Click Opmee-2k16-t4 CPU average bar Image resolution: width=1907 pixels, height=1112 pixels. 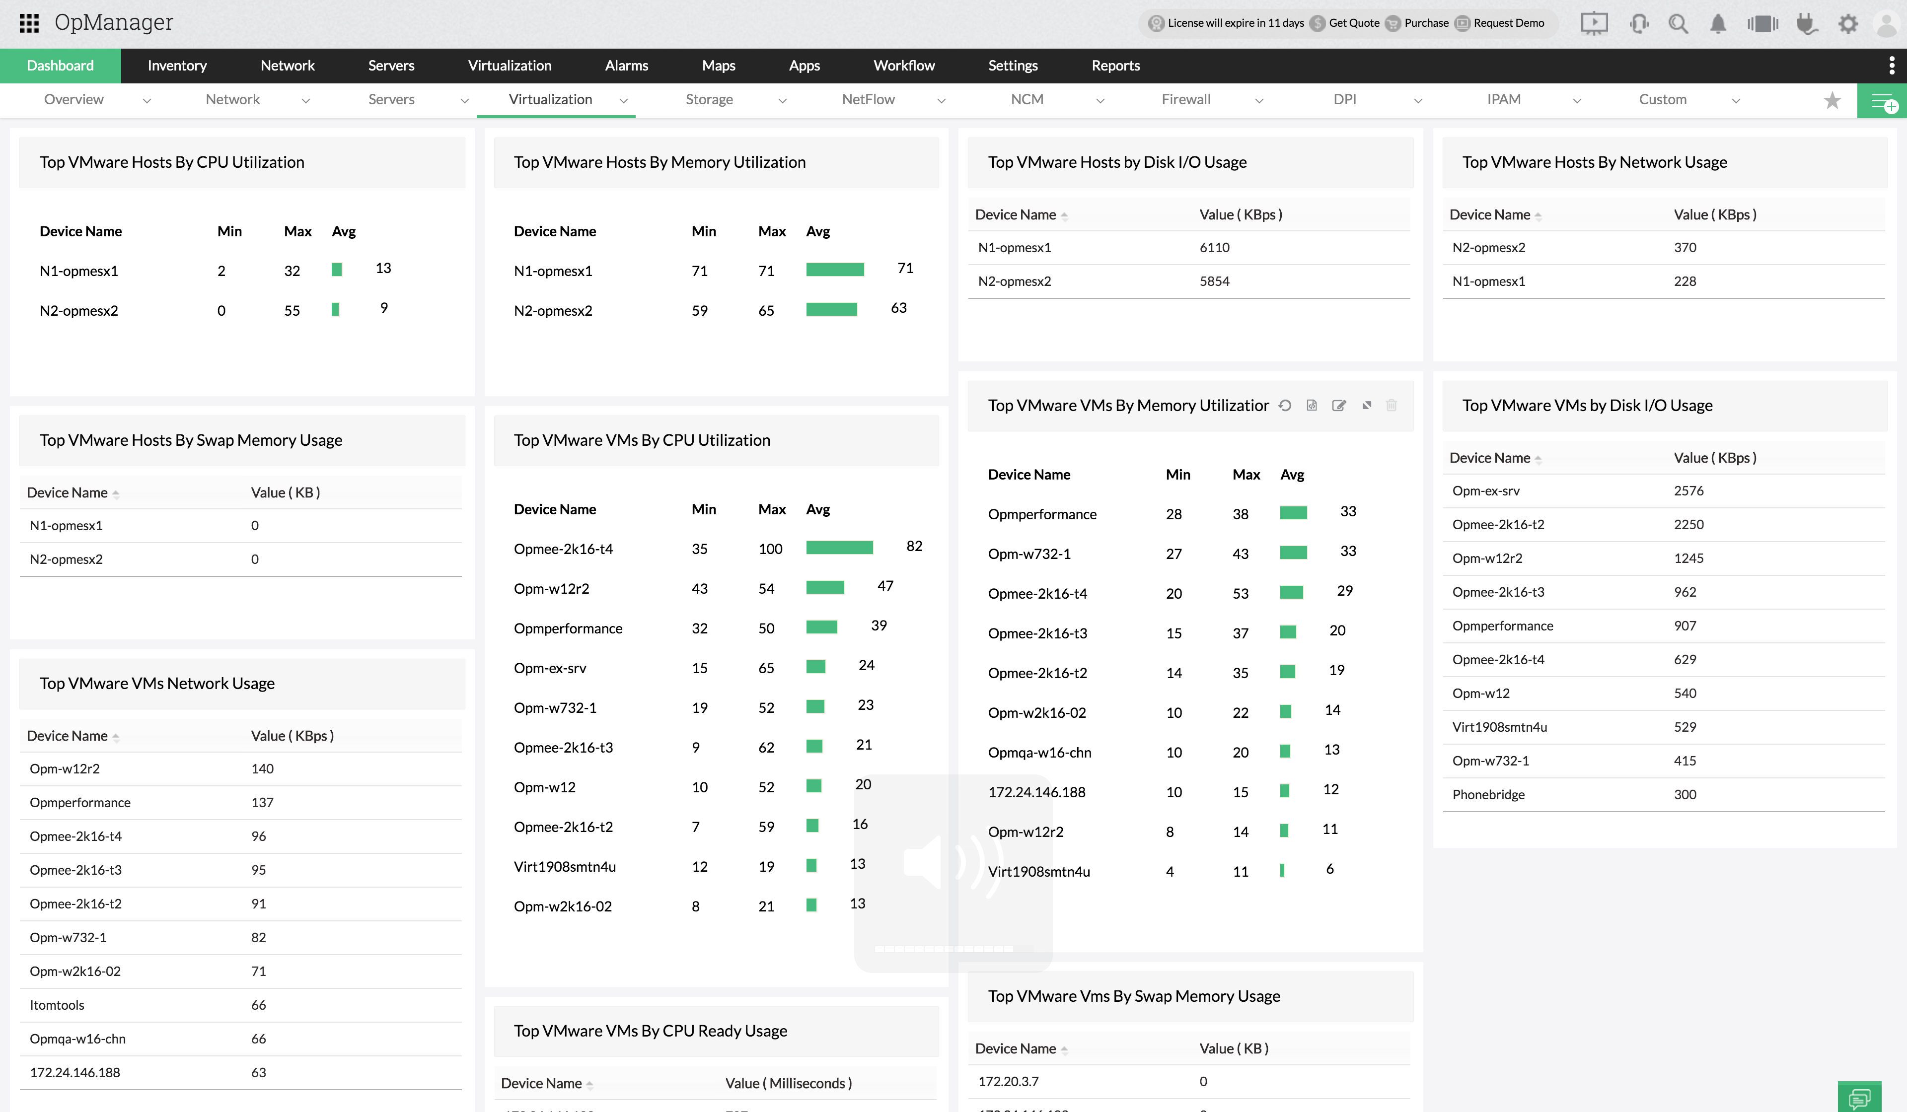pos(839,548)
